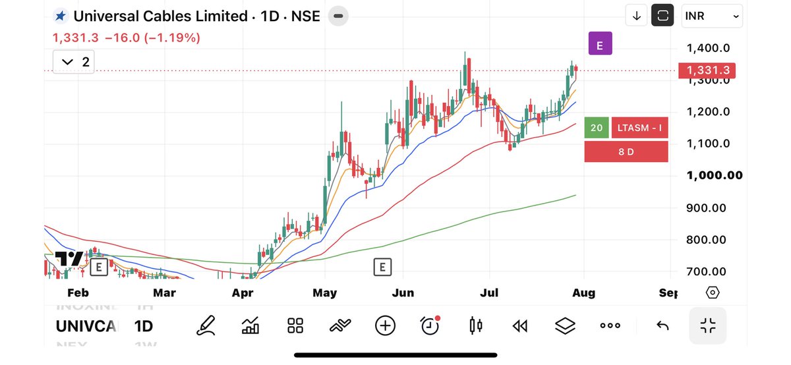Click the purple E earnings marker
This screenshot has height=365, width=791.
[x=601, y=43]
